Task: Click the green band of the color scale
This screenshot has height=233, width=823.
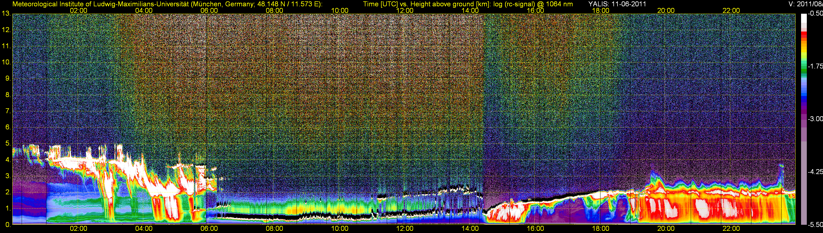Action: point(804,71)
